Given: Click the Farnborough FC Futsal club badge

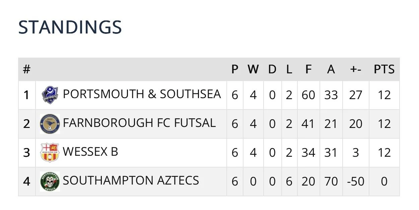Looking at the screenshot, I should [x=50, y=124].
